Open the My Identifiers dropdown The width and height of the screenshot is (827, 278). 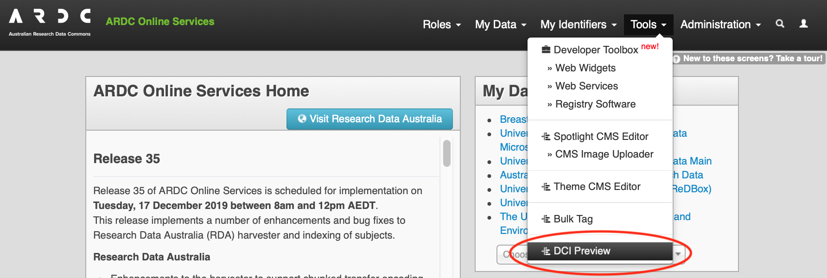(x=578, y=25)
